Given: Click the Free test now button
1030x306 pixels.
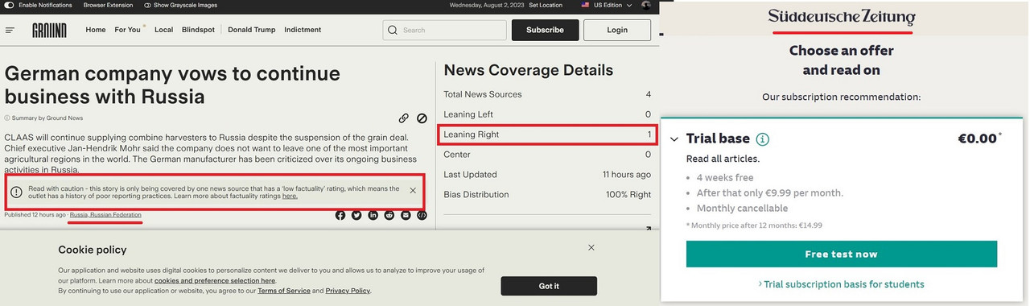Looking at the screenshot, I should click(x=841, y=254).
